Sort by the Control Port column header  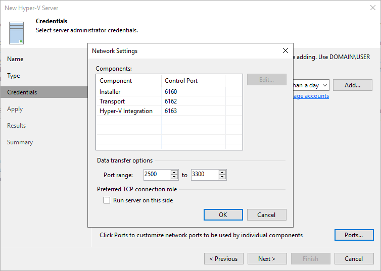[x=194, y=81]
